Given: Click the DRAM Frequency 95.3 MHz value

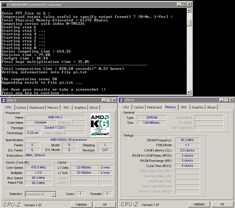Looking at the screenshot, I should [187, 140].
